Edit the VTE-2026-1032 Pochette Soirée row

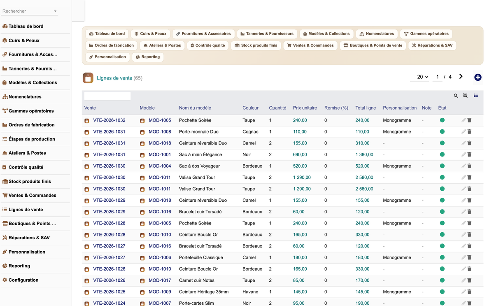[x=464, y=120]
